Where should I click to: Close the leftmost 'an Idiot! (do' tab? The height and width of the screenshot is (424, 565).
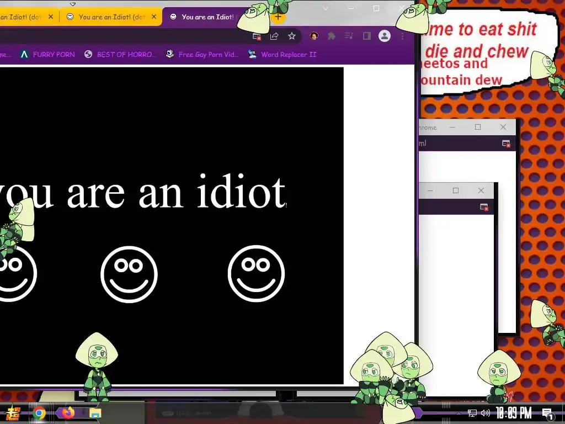point(51,17)
